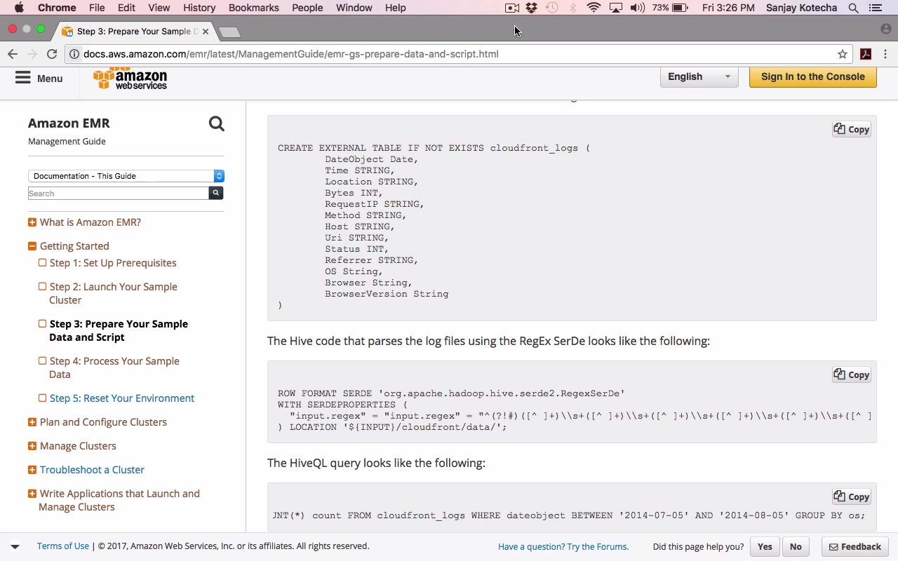Open the File menu
The width and height of the screenshot is (898, 561).
pyautogui.click(x=97, y=8)
